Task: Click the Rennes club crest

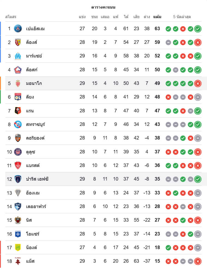Action: tap(18, 111)
